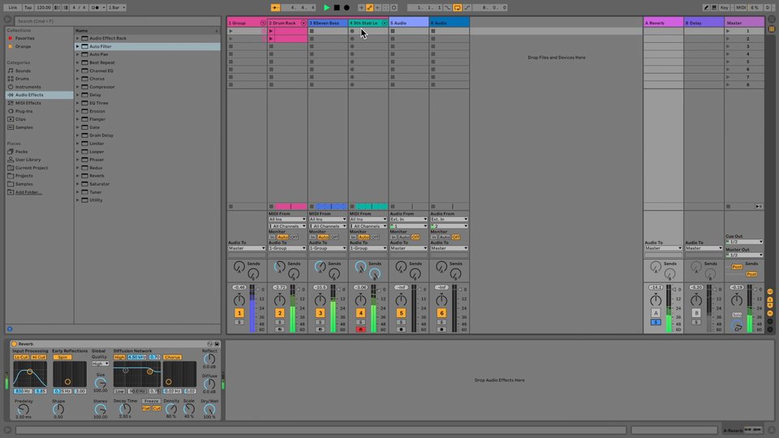Click the Reverb save preset icon
This screenshot has height=438, width=779.
(217, 344)
